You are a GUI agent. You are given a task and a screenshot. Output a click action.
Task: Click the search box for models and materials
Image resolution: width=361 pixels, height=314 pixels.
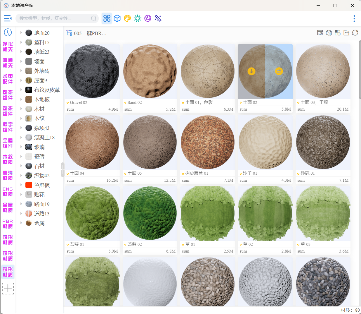[x=54, y=18]
